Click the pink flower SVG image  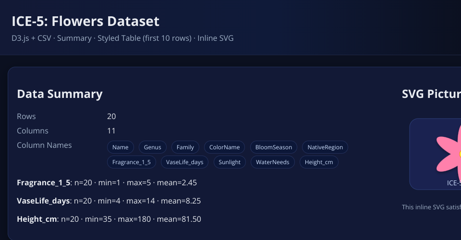449,154
